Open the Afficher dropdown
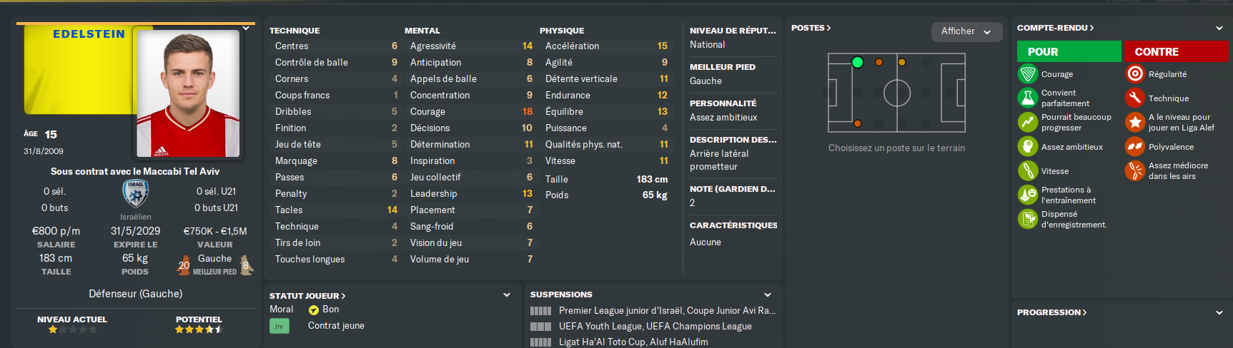 [x=966, y=31]
